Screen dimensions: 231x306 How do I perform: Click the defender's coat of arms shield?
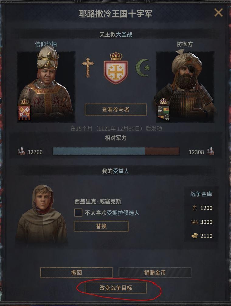coord(164,110)
